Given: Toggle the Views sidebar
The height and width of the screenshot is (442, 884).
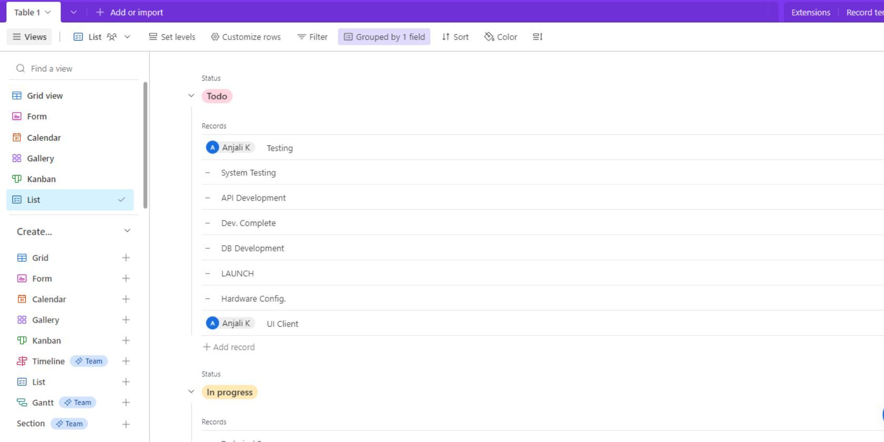Looking at the screenshot, I should coord(29,37).
